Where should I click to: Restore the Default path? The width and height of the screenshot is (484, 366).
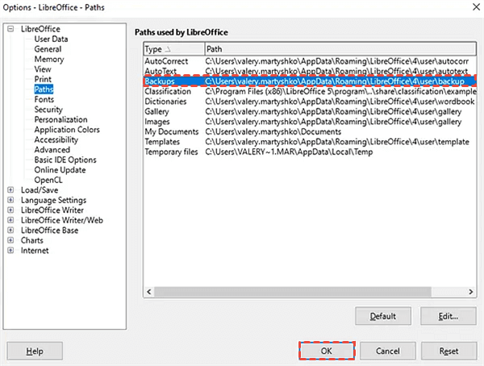click(383, 316)
